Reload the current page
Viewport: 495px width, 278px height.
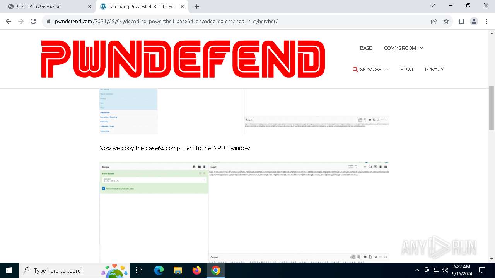point(33,21)
